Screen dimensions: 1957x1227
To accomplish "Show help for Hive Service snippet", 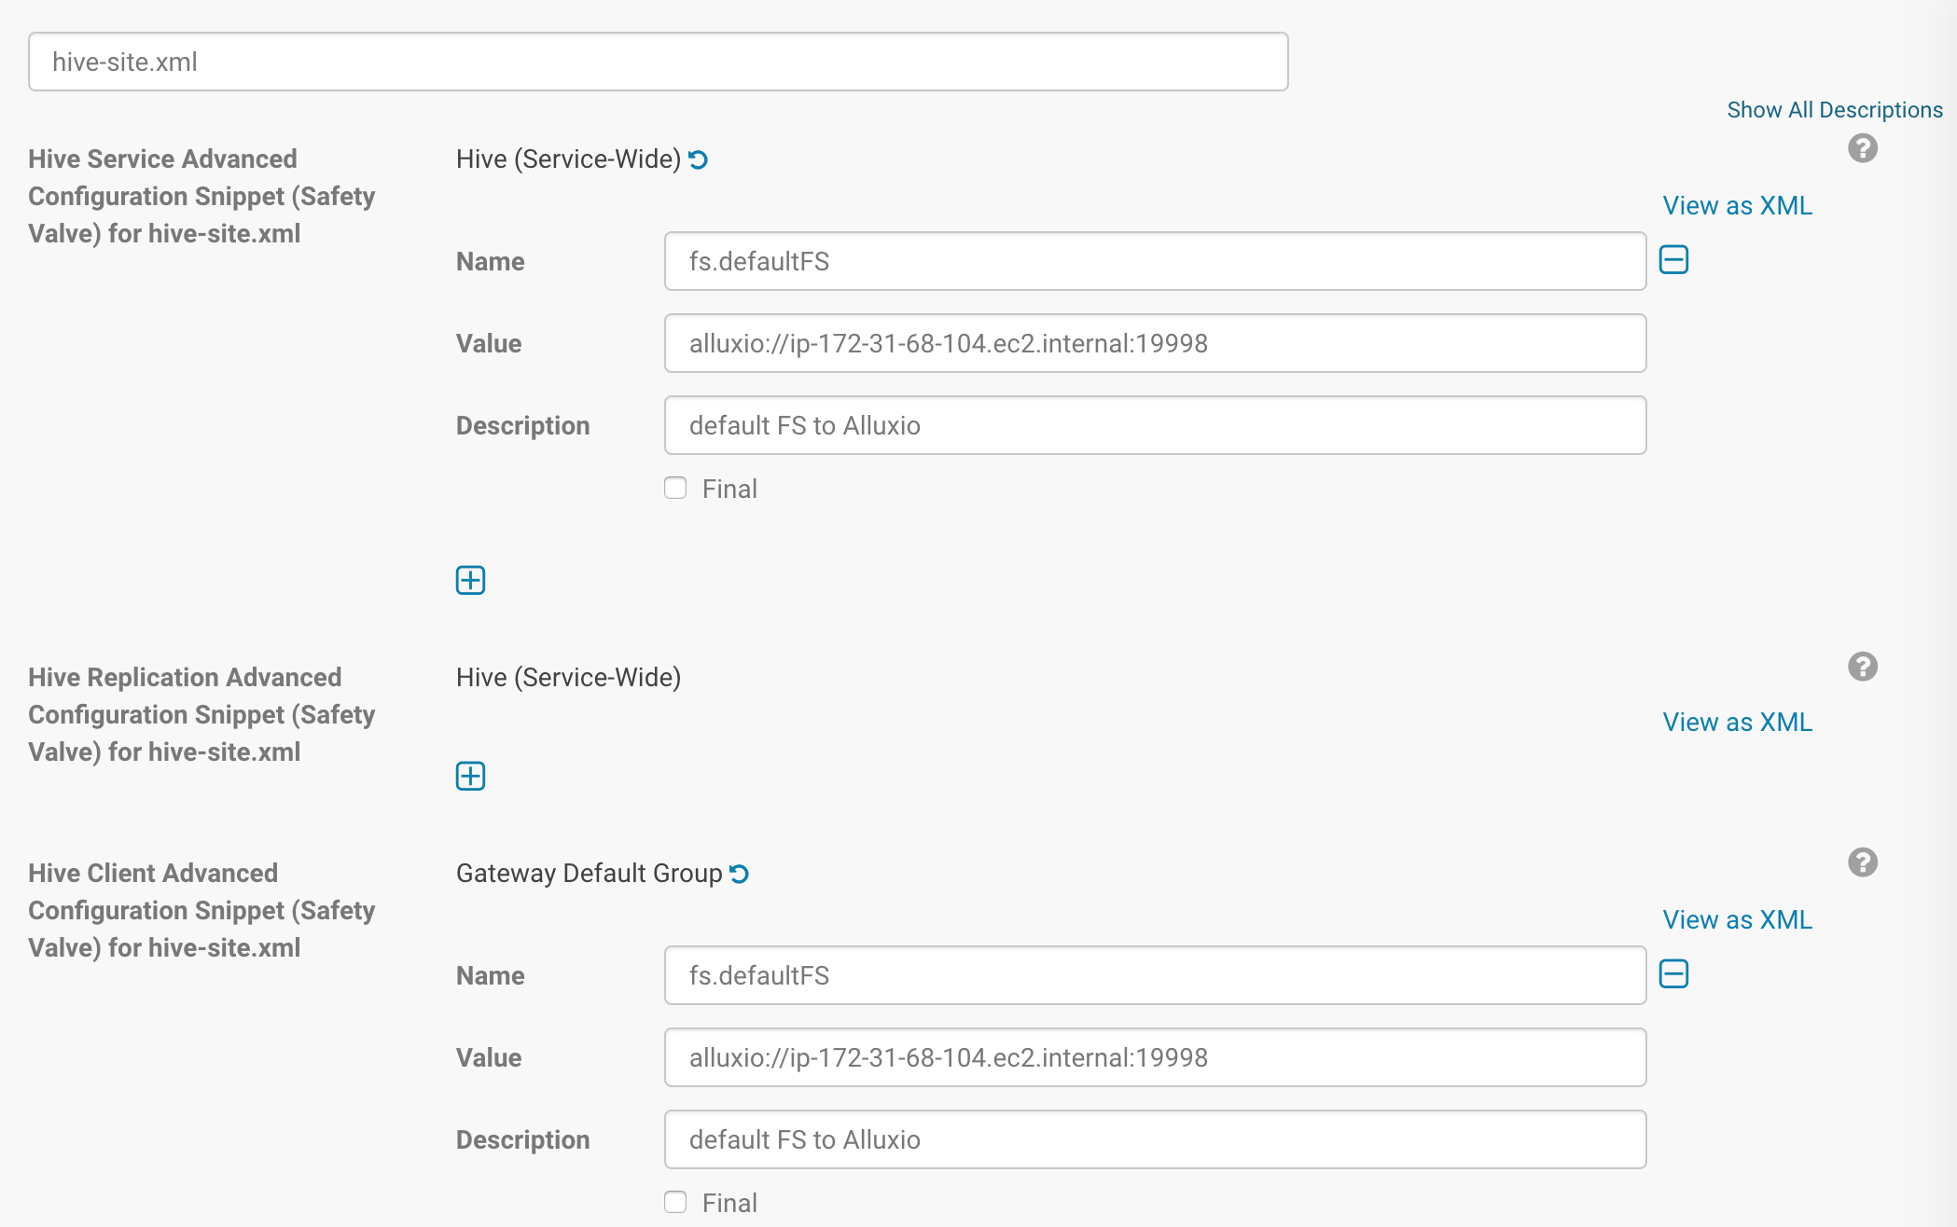I will pos(1863,148).
